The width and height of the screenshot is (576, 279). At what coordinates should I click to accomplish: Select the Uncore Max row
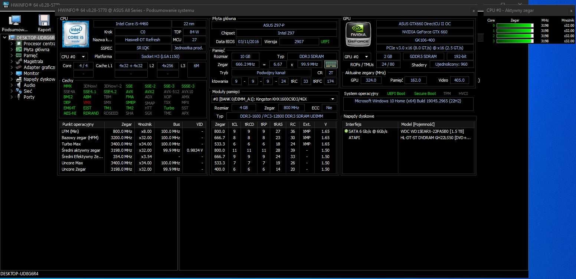pos(132,163)
